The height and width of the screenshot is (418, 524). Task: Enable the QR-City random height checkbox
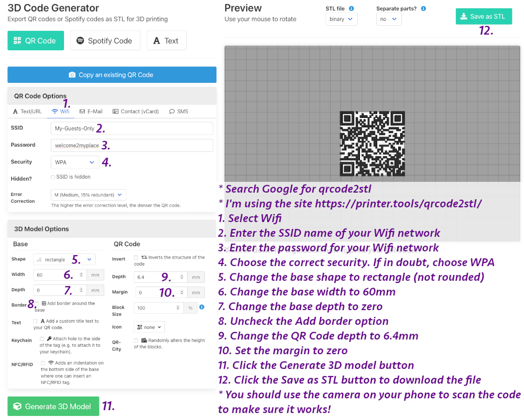click(x=136, y=341)
